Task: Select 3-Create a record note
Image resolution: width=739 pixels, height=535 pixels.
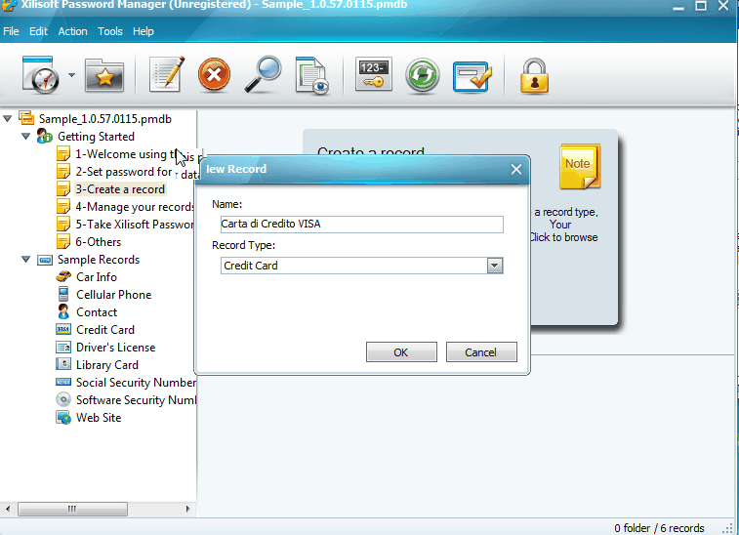Action: 120,189
